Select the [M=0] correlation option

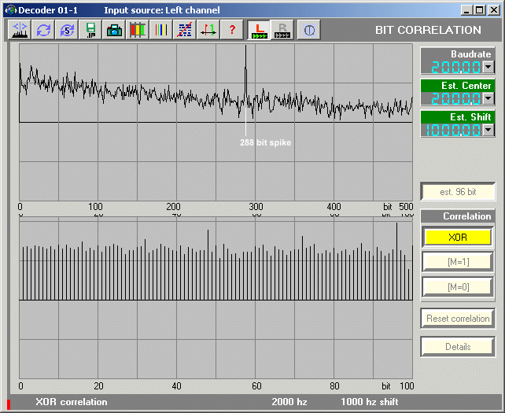coord(457,287)
